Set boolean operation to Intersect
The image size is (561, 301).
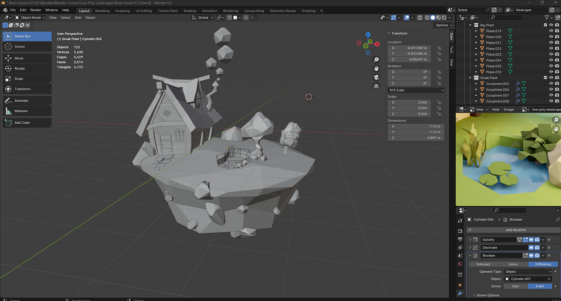point(483,264)
